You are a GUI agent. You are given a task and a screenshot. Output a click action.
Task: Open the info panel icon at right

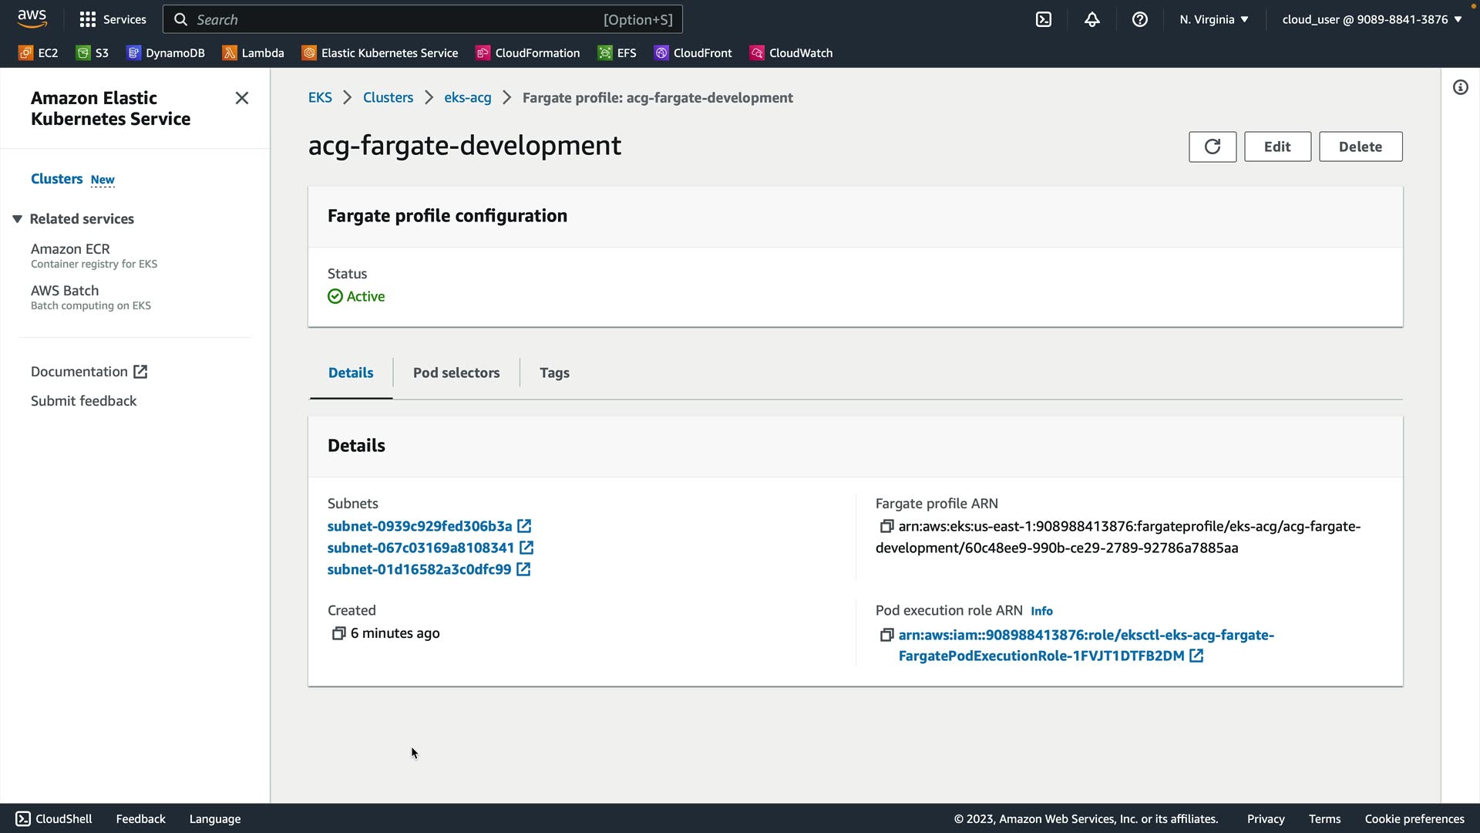pyautogui.click(x=1460, y=87)
